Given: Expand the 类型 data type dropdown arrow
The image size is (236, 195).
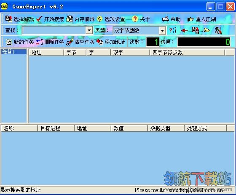Looking at the screenshot, I should tap(162, 31).
